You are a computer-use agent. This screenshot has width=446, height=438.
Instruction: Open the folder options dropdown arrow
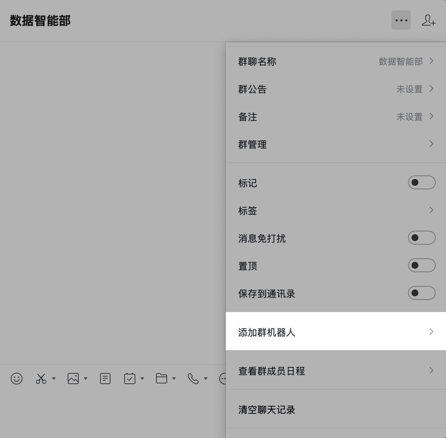[x=174, y=379]
